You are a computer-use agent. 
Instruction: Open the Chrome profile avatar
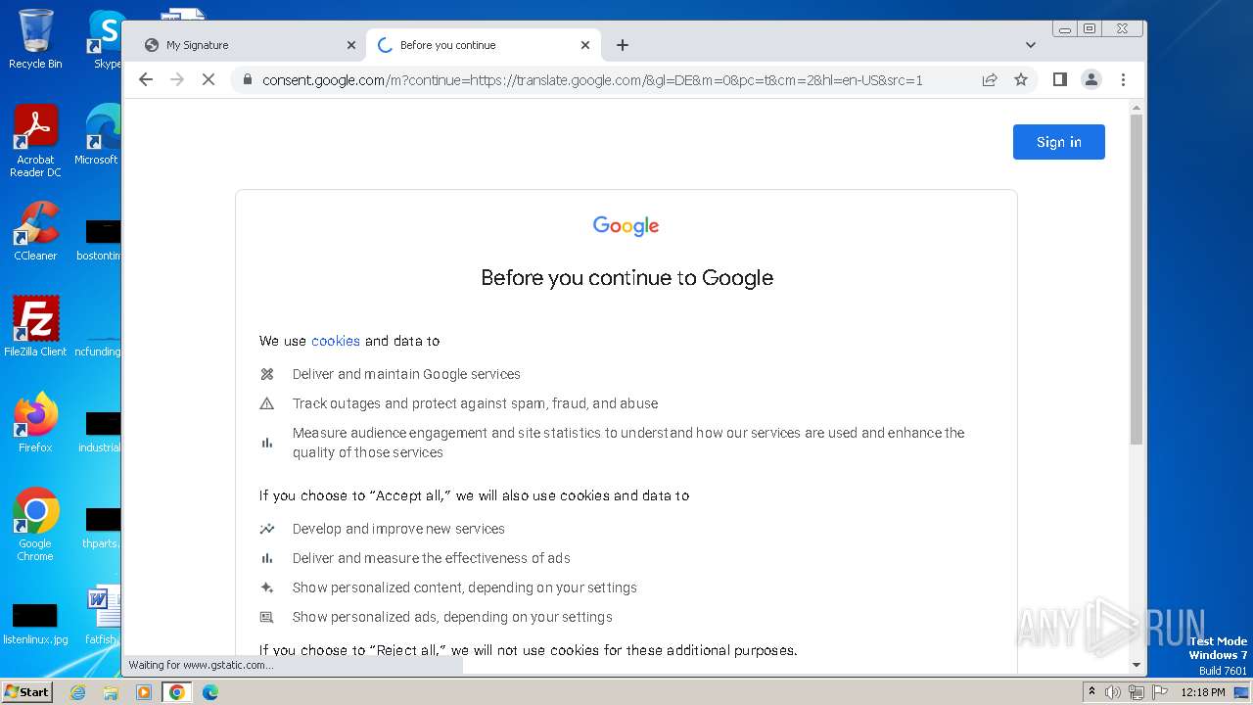click(1091, 79)
